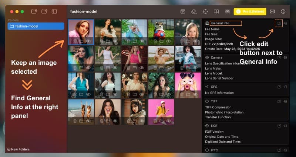Viewport: 296px width, 157px height.
Task: Click trash icon on selected pink-jacket photo
Action: [75, 41]
